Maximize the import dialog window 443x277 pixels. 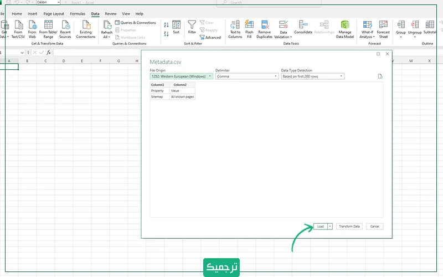coord(378,54)
